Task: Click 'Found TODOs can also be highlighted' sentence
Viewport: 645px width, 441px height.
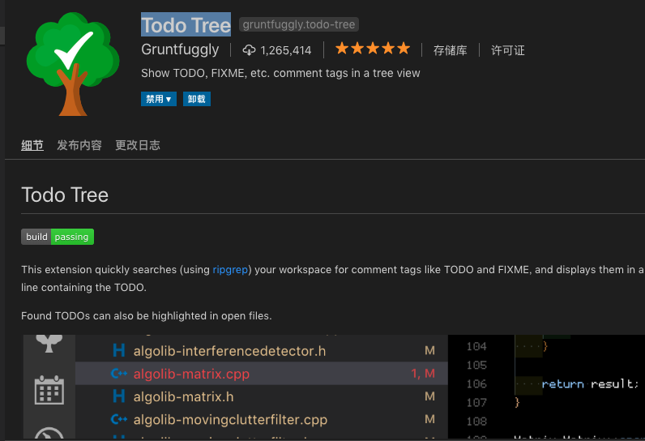Action: click(147, 316)
